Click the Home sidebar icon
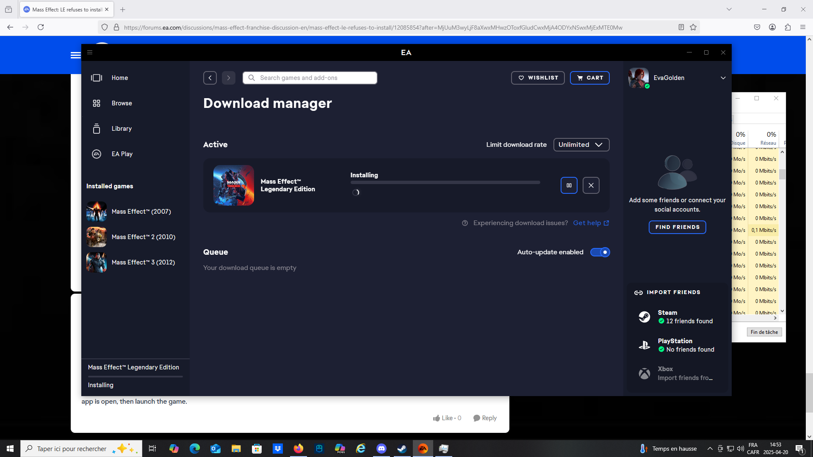 (97, 78)
